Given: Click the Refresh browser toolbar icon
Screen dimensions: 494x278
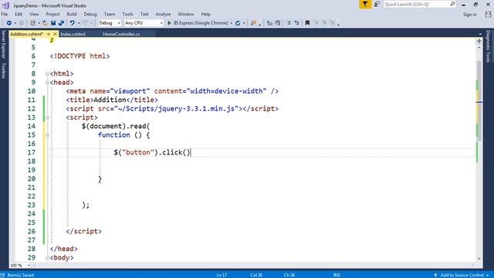Looking at the screenshot, I should pos(238,23).
